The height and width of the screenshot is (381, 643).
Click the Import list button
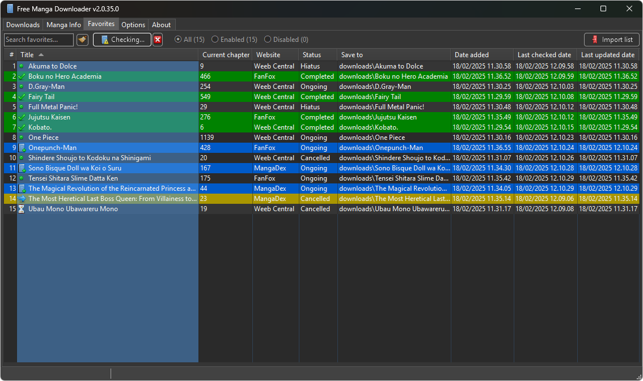point(611,40)
